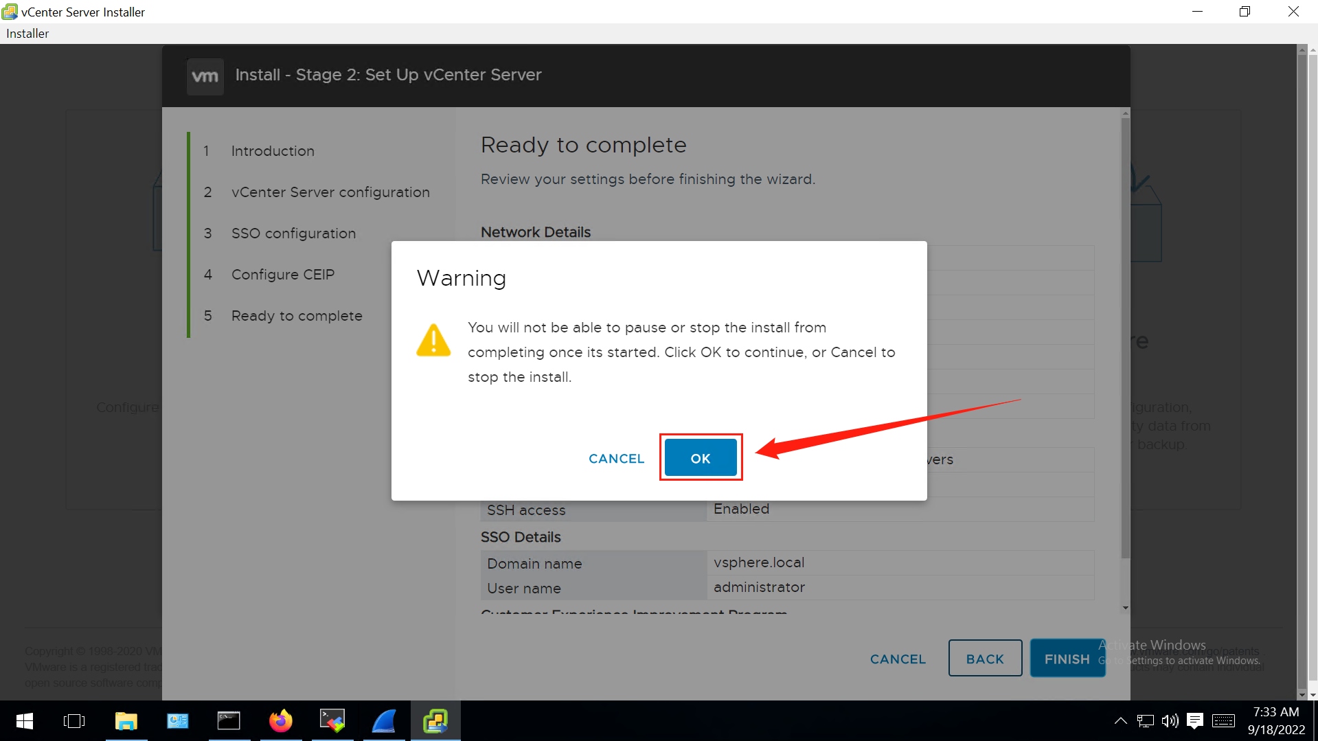Click OK in the Warning dialog

click(x=701, y=458)
